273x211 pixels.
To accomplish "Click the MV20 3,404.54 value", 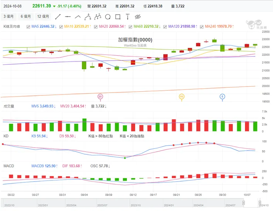I will click(x=73, y=106).
